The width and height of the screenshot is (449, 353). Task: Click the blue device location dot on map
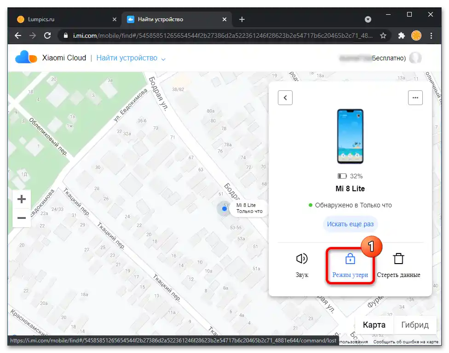click(x=224, y=208)
